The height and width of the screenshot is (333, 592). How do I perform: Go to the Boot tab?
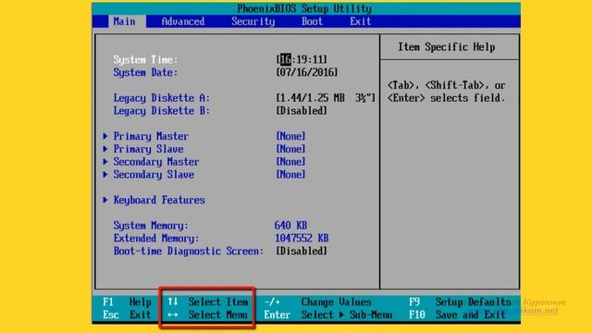tap(312, 21)
